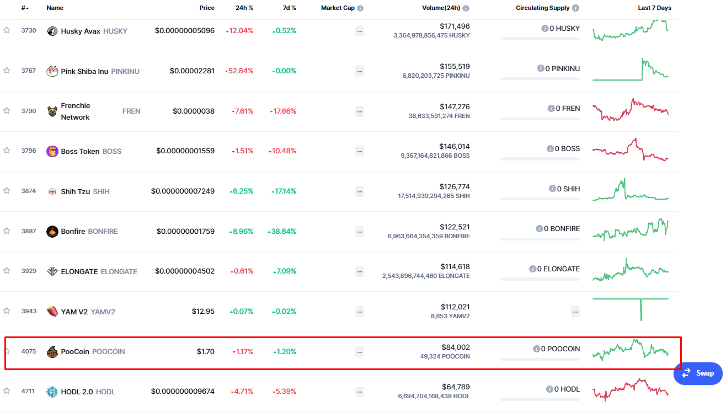Viewport: 726px width, 412px height.
Task: Click info icon next to 0 PINKINU supply
Action: pos(541,68)
